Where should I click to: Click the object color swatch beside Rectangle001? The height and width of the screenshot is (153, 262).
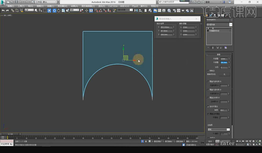click(x=232, y=20)
